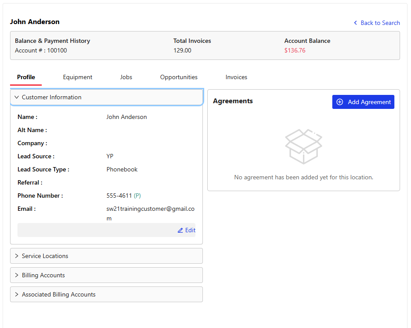Image resolution: width=411 pixels, height=328 pixels.
Task: Select the Opportunities tab
Action: click(x=179, y=77)
